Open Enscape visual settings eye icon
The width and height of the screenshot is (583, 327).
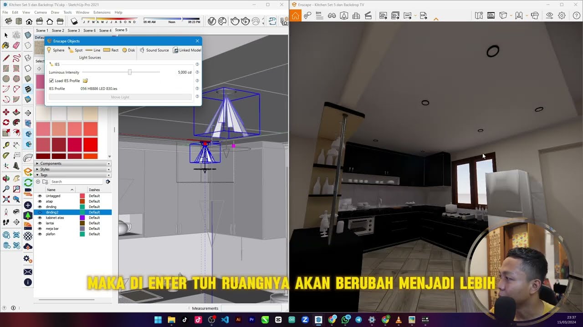point(550,15)
